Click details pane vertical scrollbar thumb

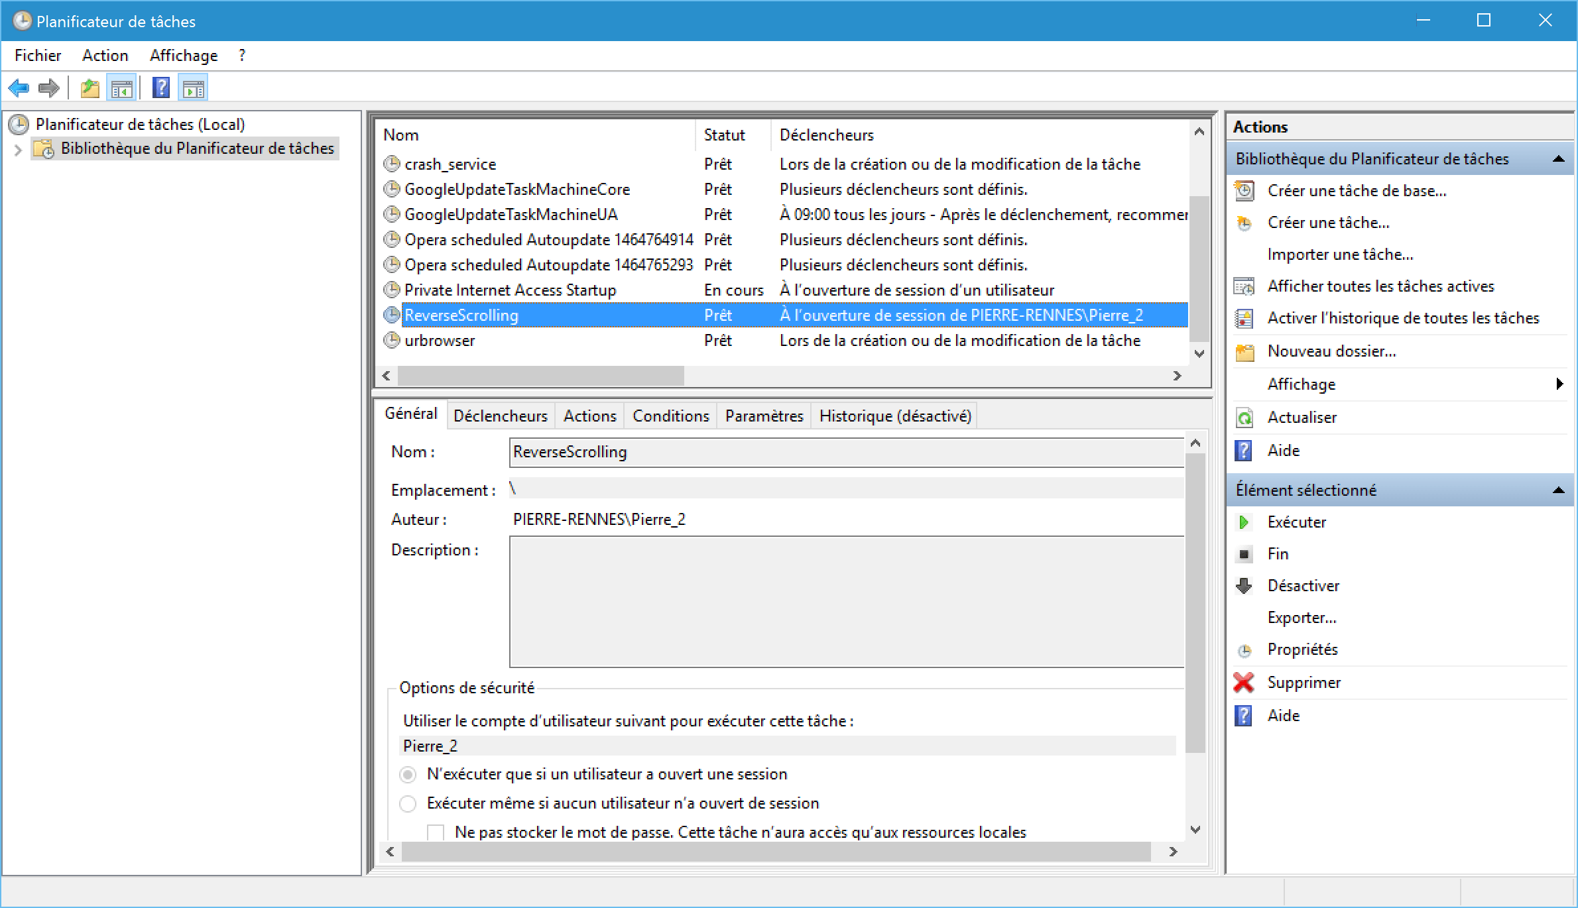1195,603
